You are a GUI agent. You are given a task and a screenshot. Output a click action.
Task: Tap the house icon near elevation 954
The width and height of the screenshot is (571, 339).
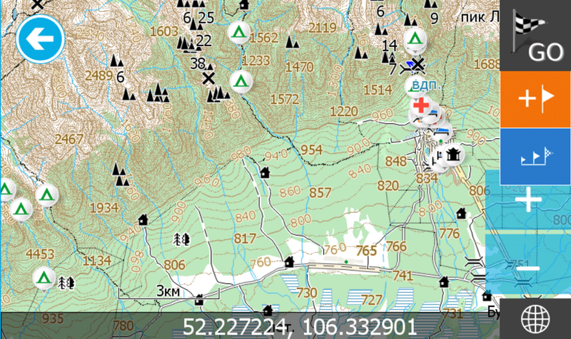point(265,172)
